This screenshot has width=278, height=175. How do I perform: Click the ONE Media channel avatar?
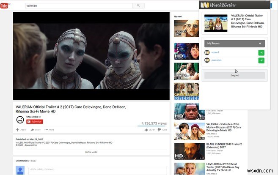point(19,119)
